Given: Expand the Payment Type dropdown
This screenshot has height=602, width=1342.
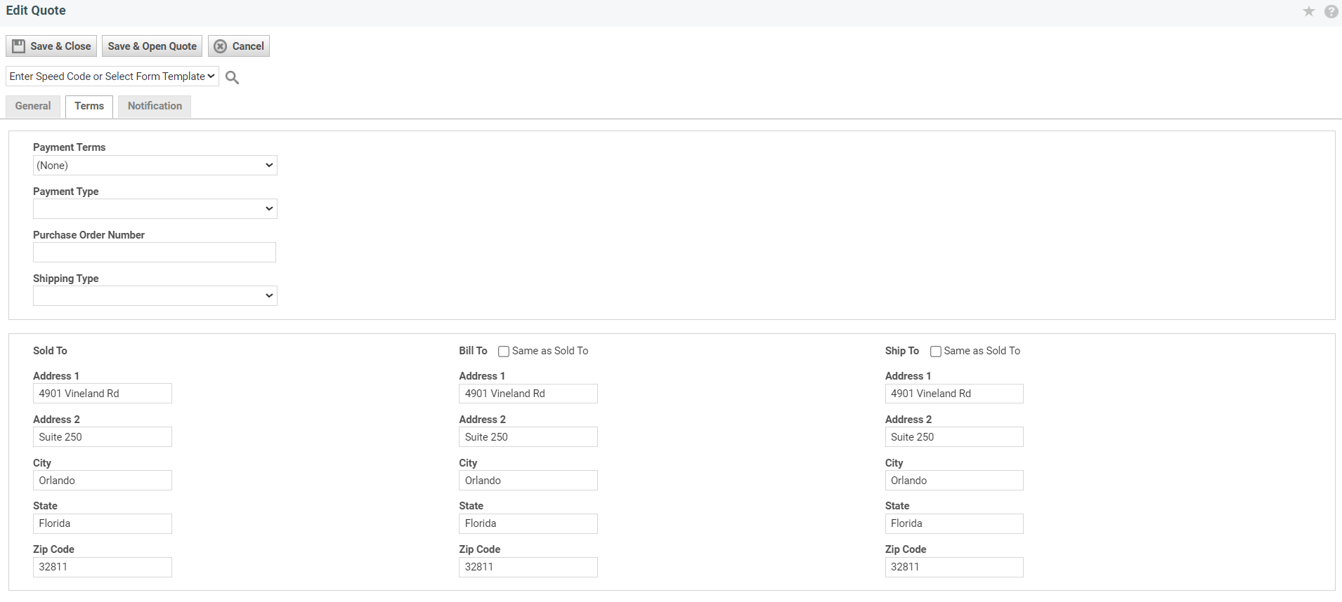Looking at the screenshot, I should click(x=155, y=209).
